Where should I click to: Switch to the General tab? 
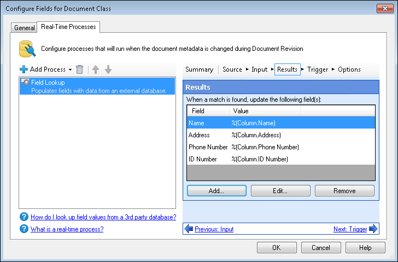(24, 27)
